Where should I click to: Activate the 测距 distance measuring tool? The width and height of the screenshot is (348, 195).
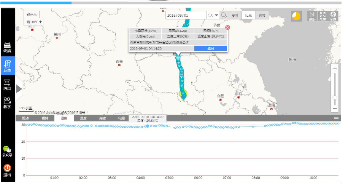pos(312,16)
